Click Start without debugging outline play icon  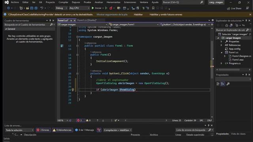106,8
